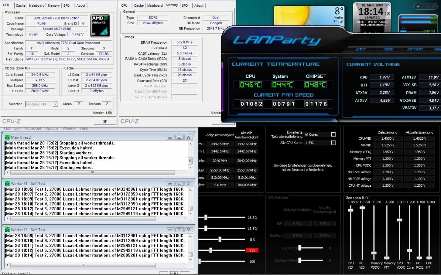Click the AMD Athlon X2 logo in CPU-Z

click(x=100, y=26)
